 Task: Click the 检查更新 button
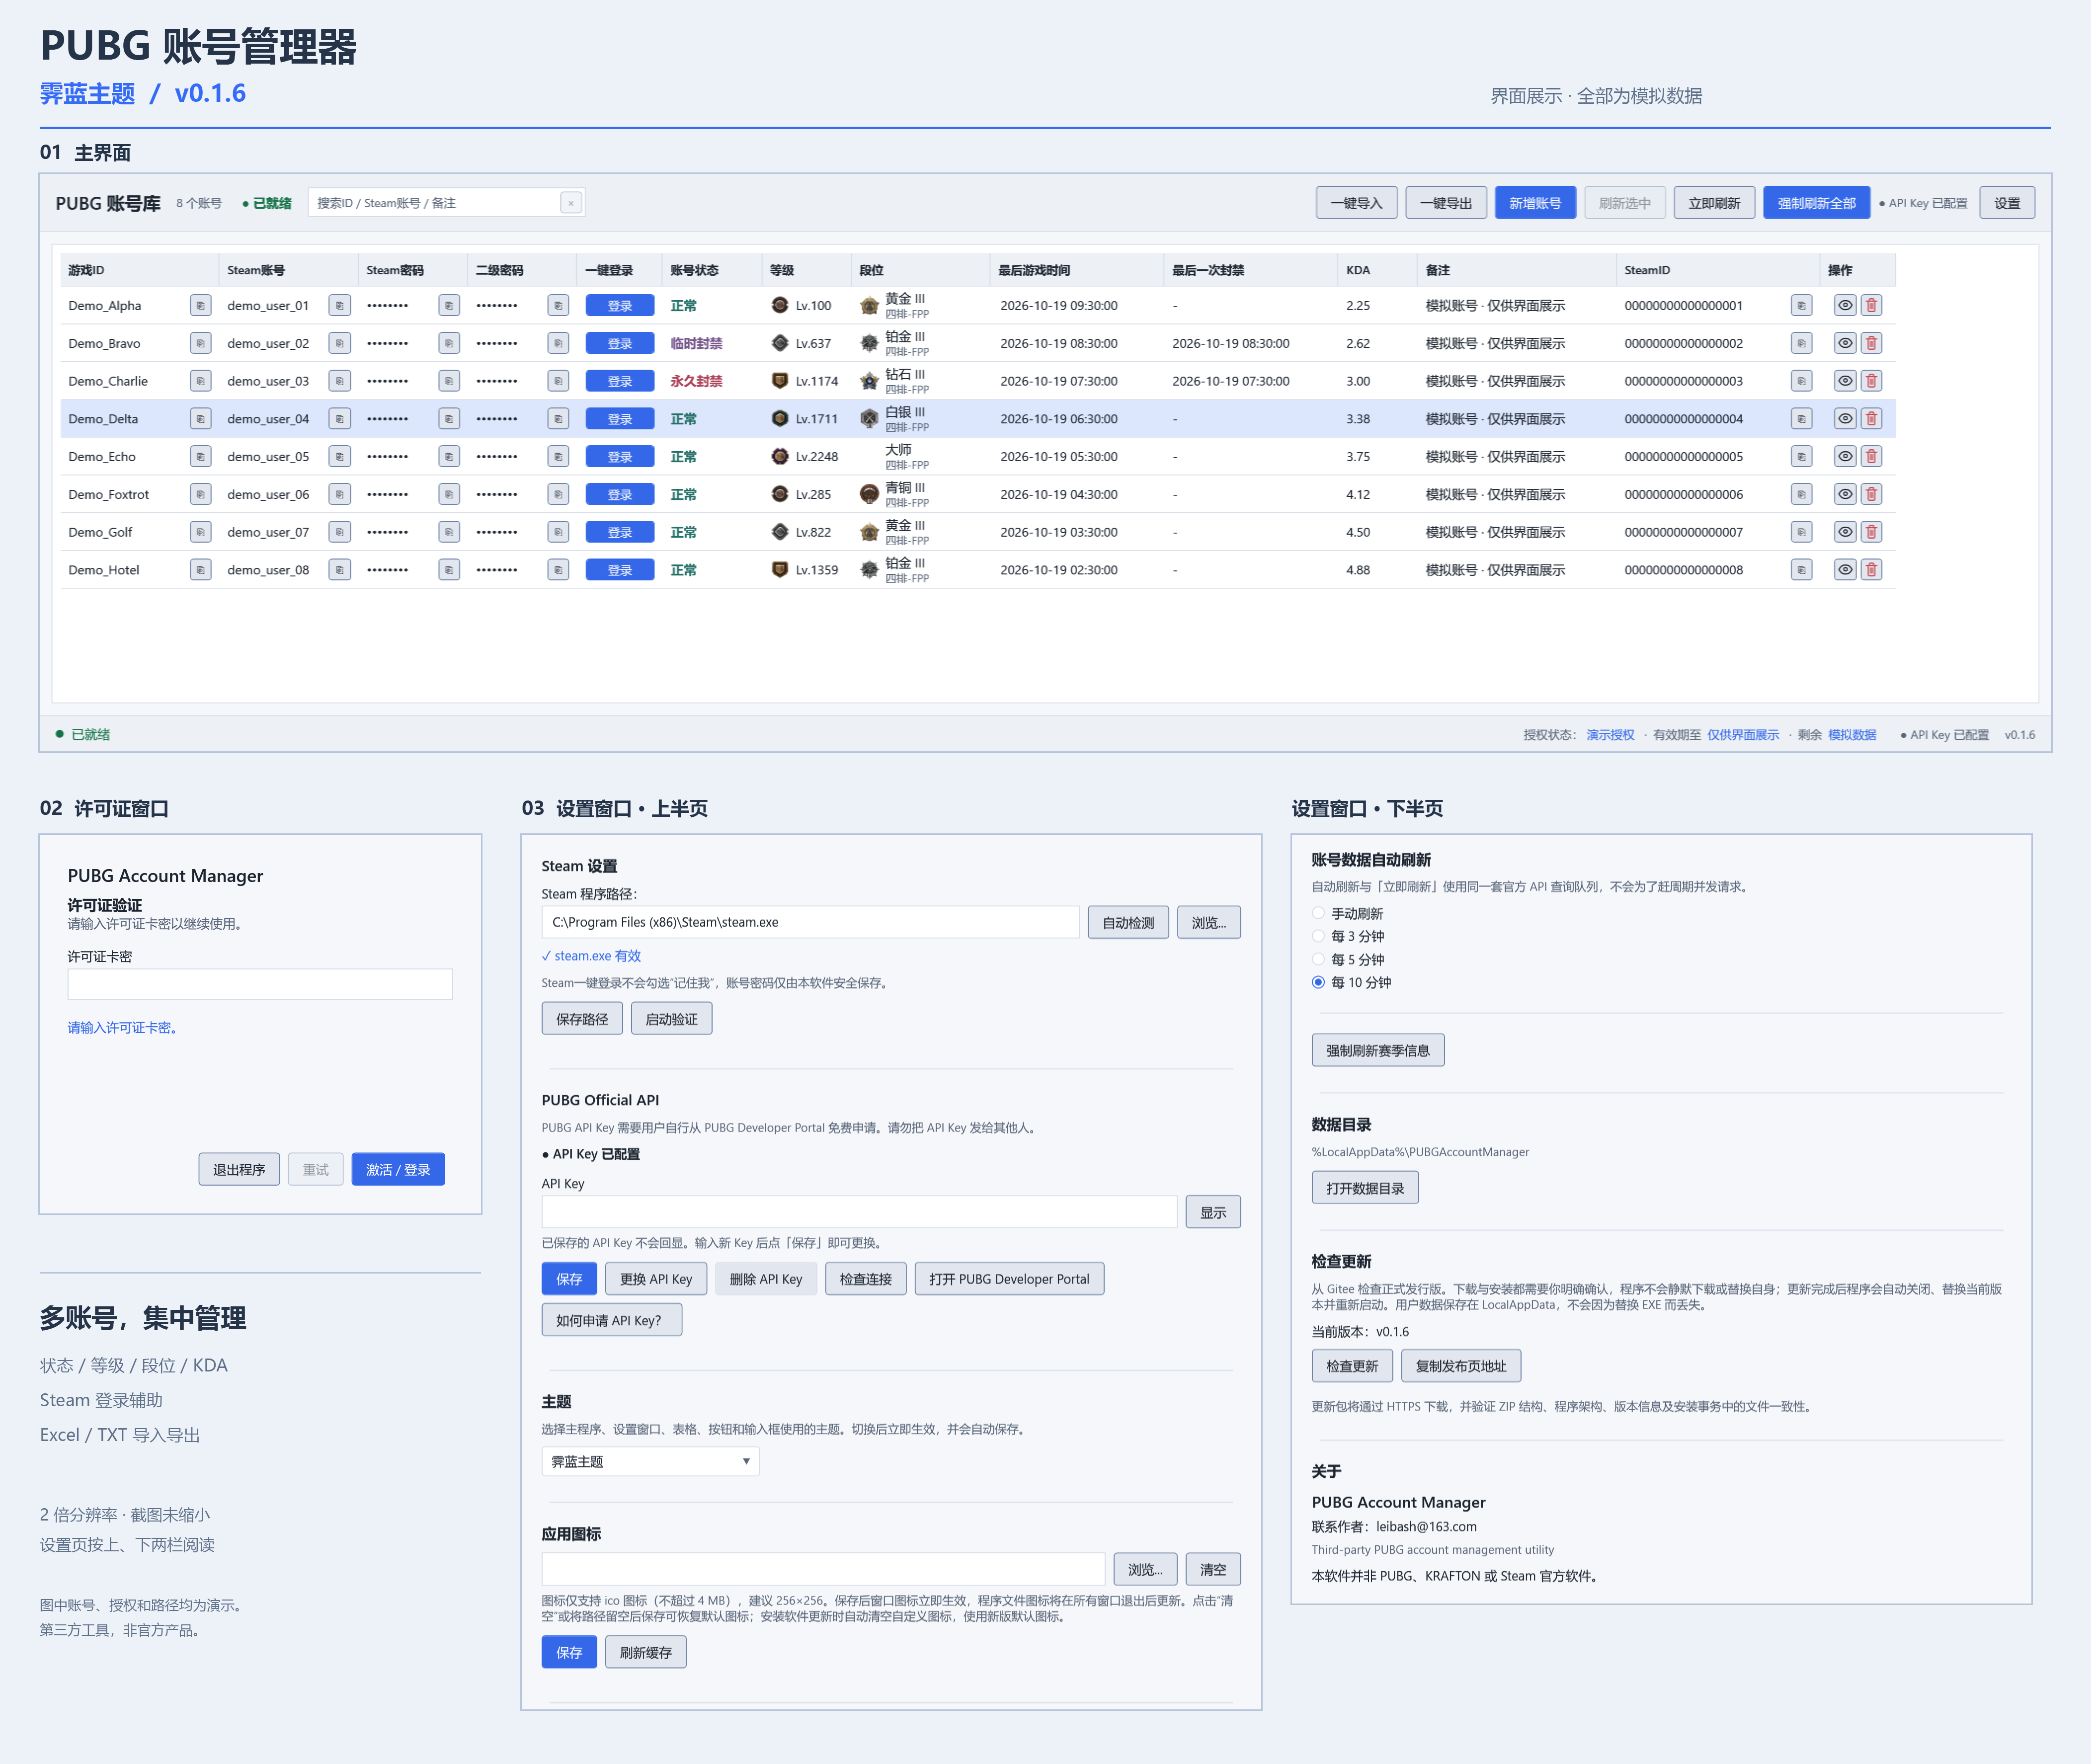(x=1352, y=1366)
